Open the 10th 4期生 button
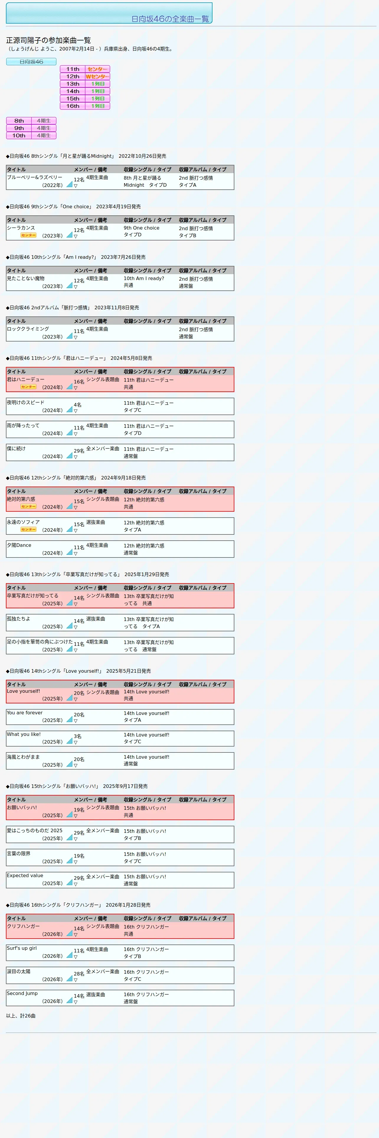 pos(31,136)
